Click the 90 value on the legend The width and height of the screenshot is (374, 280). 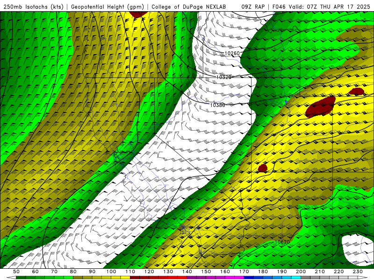pyautogui.click(x=92, y=272)
